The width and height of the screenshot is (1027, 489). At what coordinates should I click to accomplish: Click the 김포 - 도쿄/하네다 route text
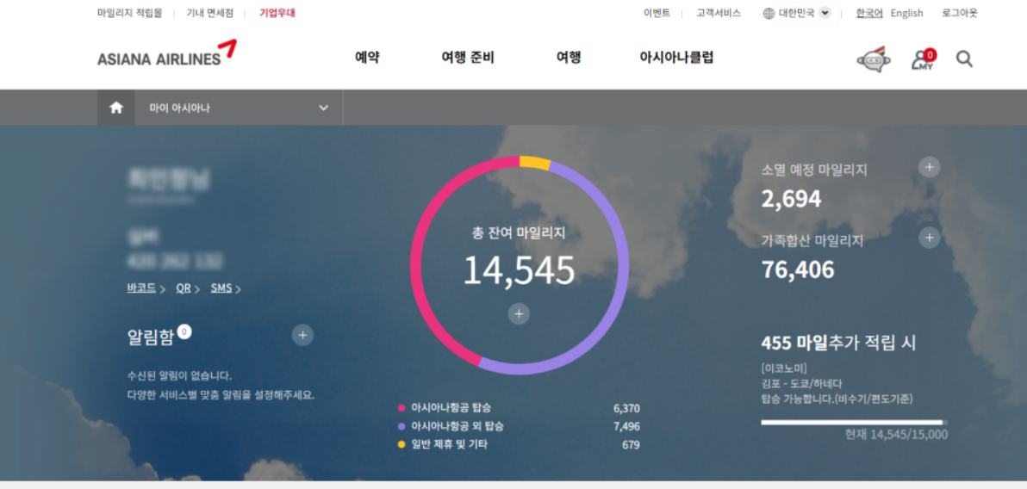point(801,384)
